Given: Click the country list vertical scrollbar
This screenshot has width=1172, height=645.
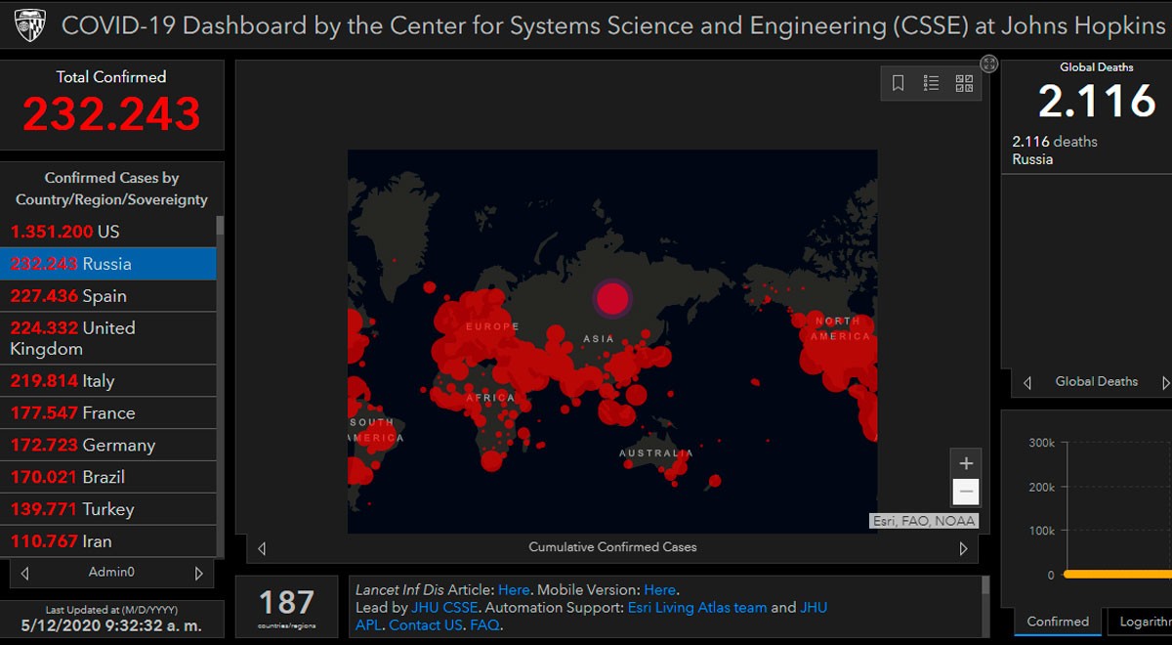Looking at the screenshot, I should (x=220, y=386).
